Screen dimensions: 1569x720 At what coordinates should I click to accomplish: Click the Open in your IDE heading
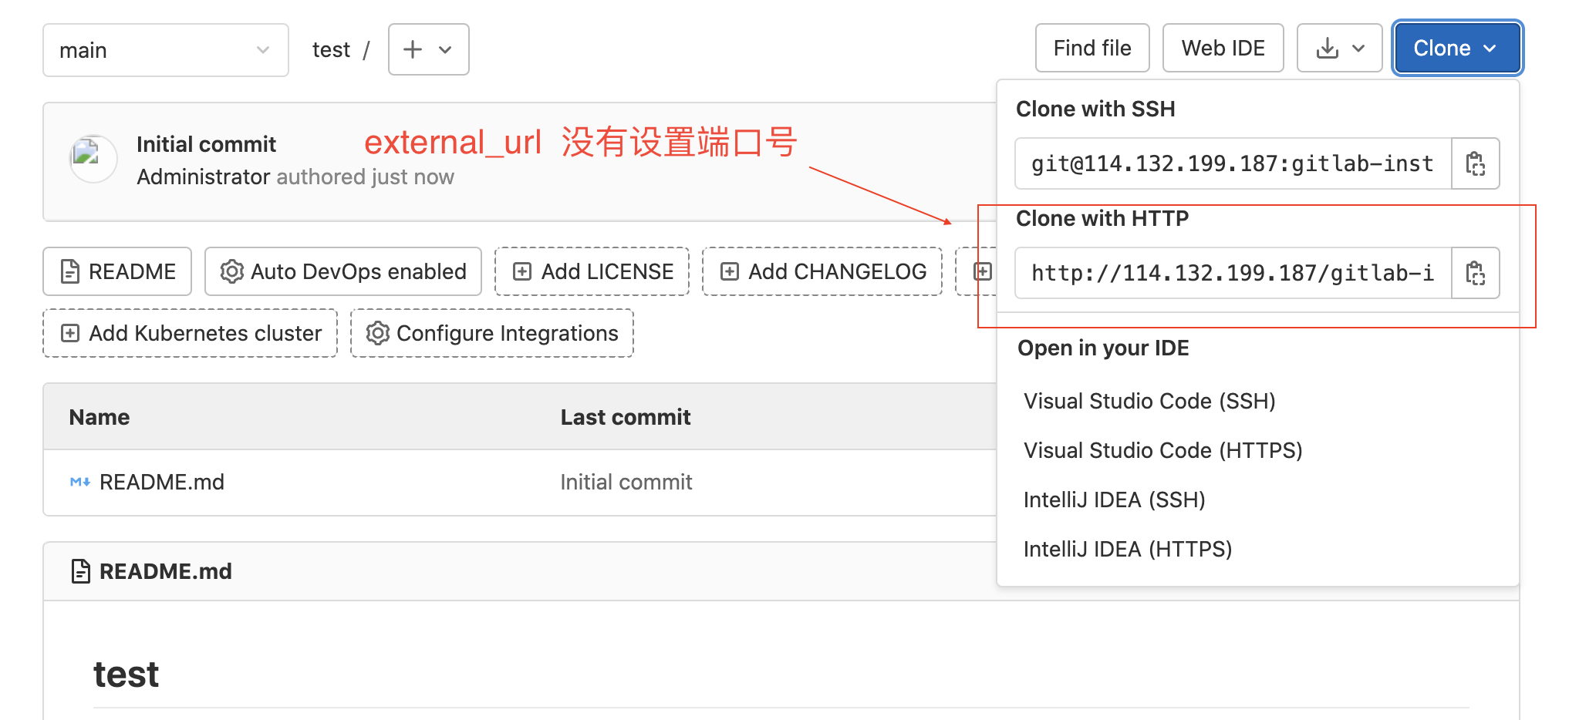click(1103, 348)
